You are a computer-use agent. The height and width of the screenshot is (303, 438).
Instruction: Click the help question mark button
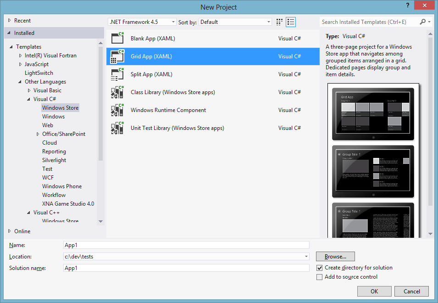pos(407,5)
